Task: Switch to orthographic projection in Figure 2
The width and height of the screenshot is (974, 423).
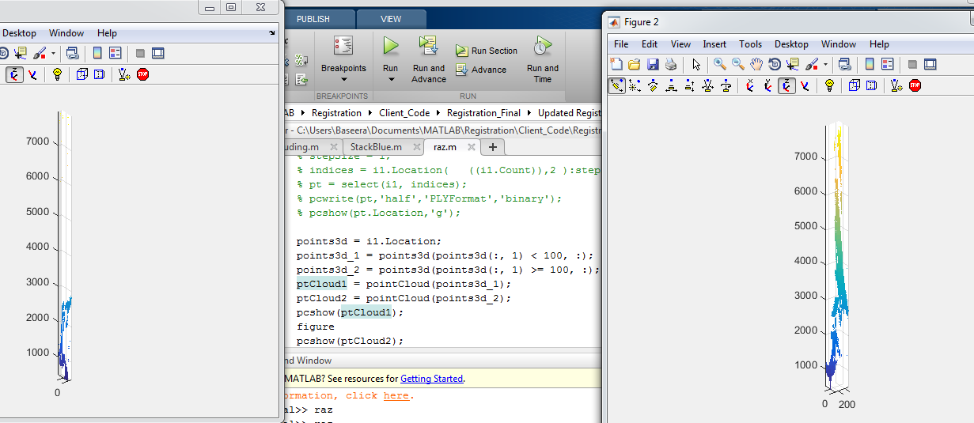Action: pyautogui.click(x=854, y=85)
